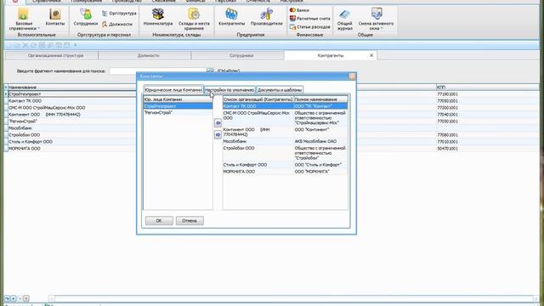The width and height of the screenshot is (544, 306).
Task: Open Документы и шаблоны tab in dialog
Action: pos(280,90)
